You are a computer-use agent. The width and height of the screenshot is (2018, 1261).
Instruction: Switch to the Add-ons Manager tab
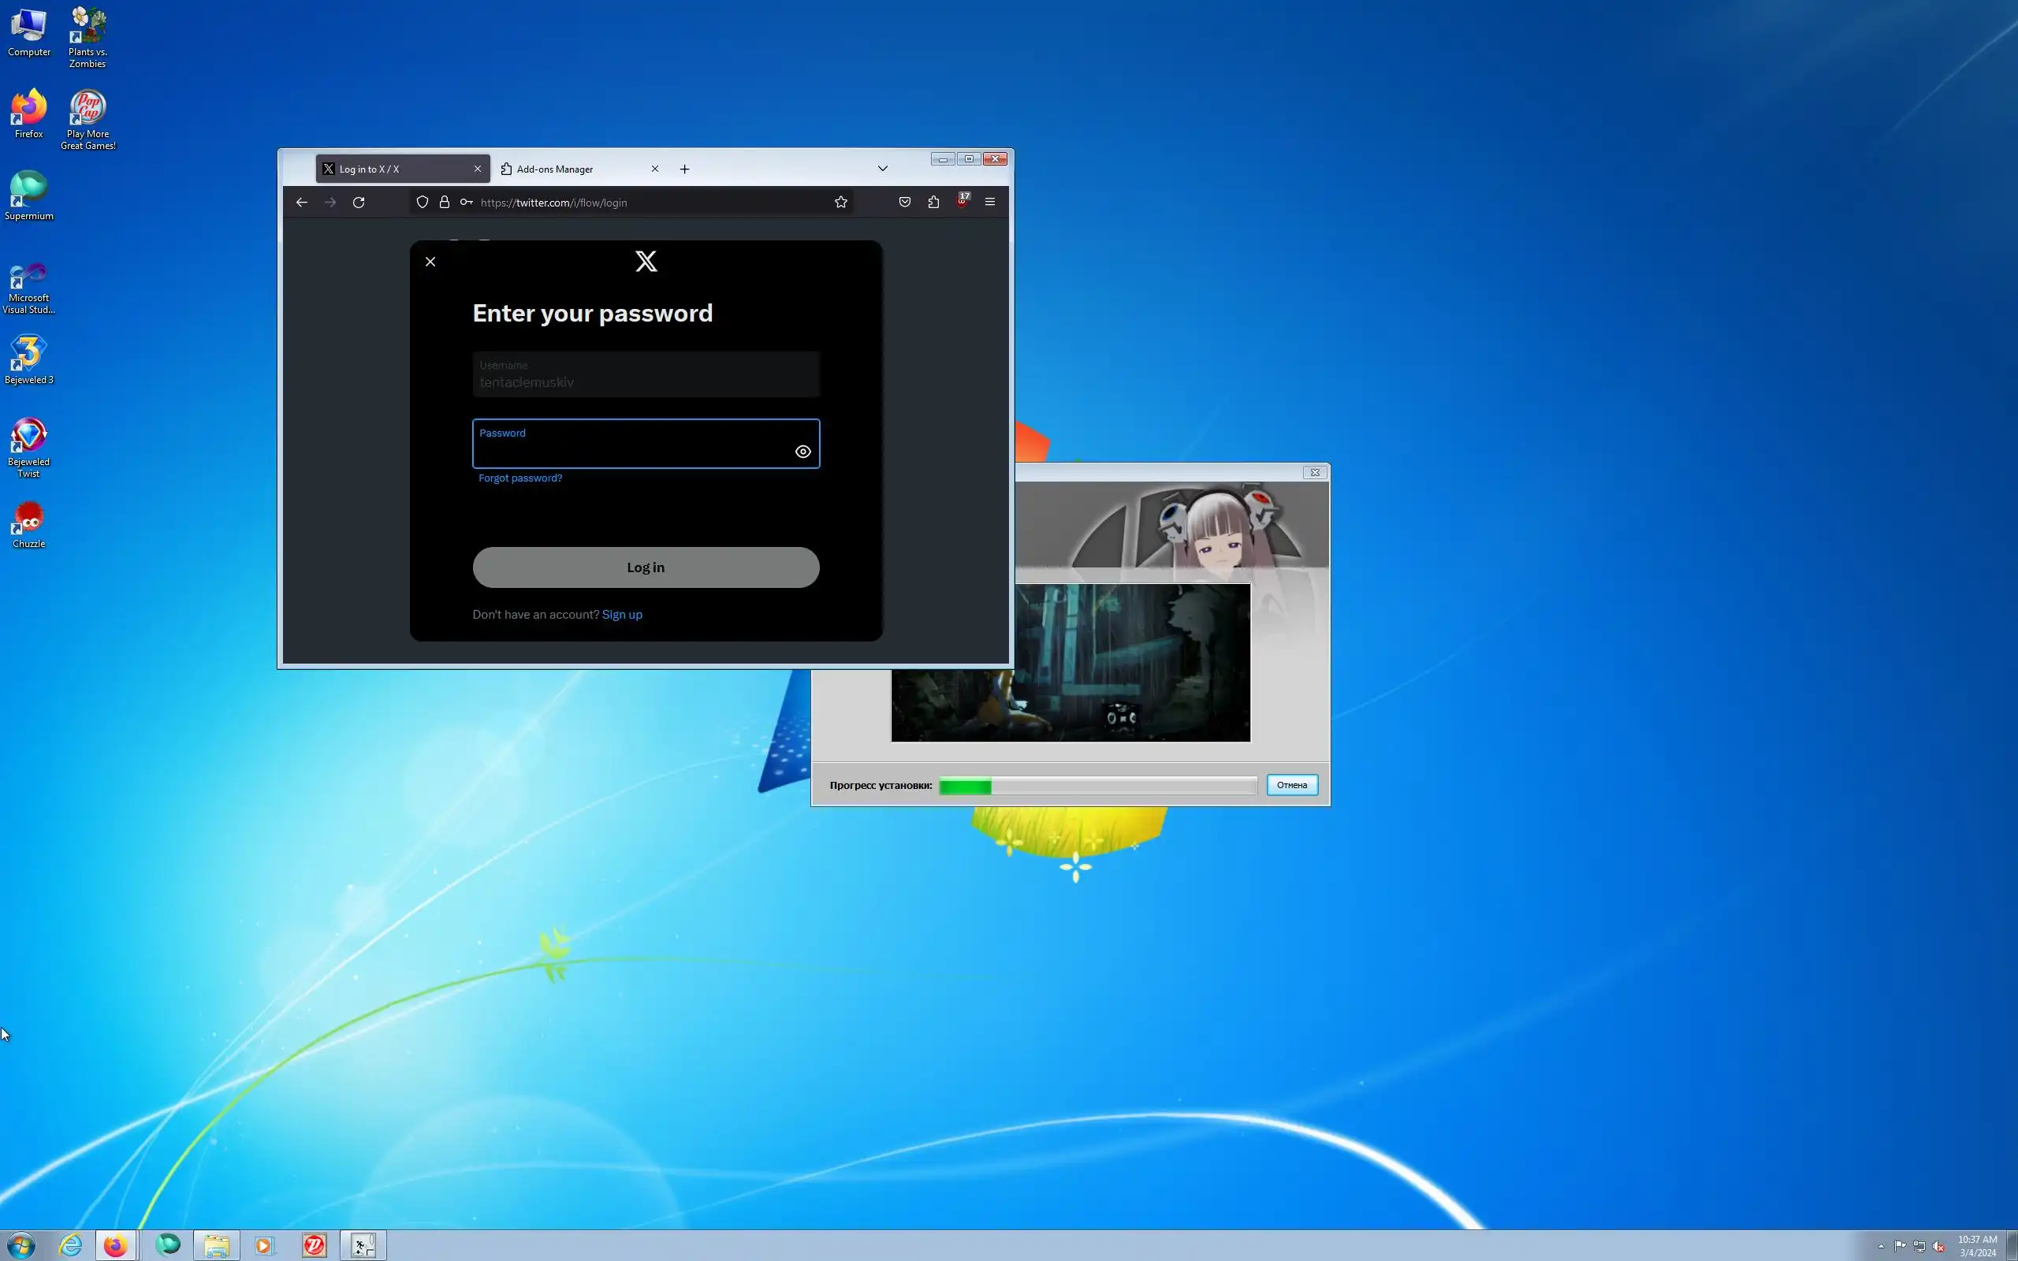554,169
